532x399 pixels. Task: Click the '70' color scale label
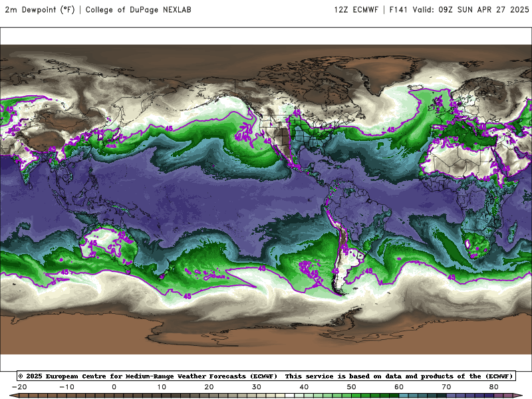(446, 387)
